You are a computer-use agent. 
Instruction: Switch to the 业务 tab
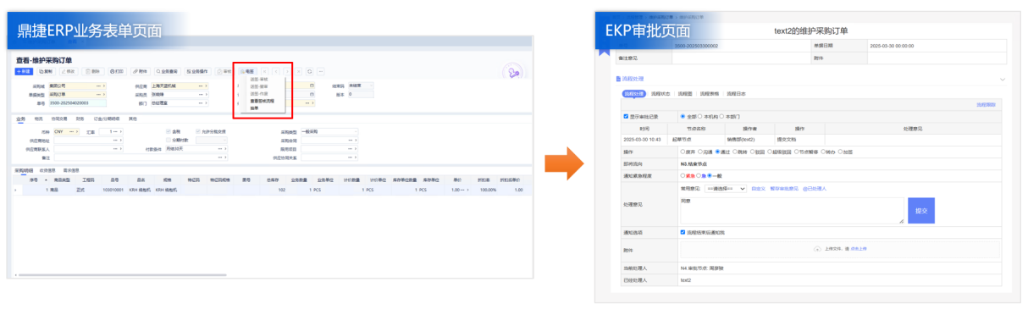[20, 119]
